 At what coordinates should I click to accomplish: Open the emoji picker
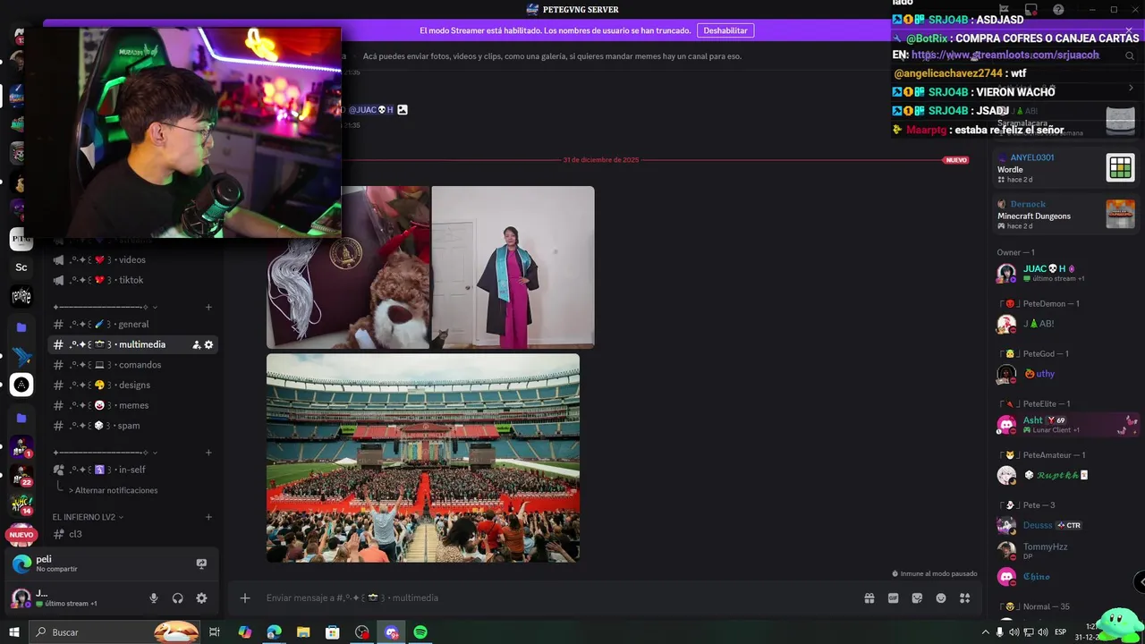[x=941, y=598]
